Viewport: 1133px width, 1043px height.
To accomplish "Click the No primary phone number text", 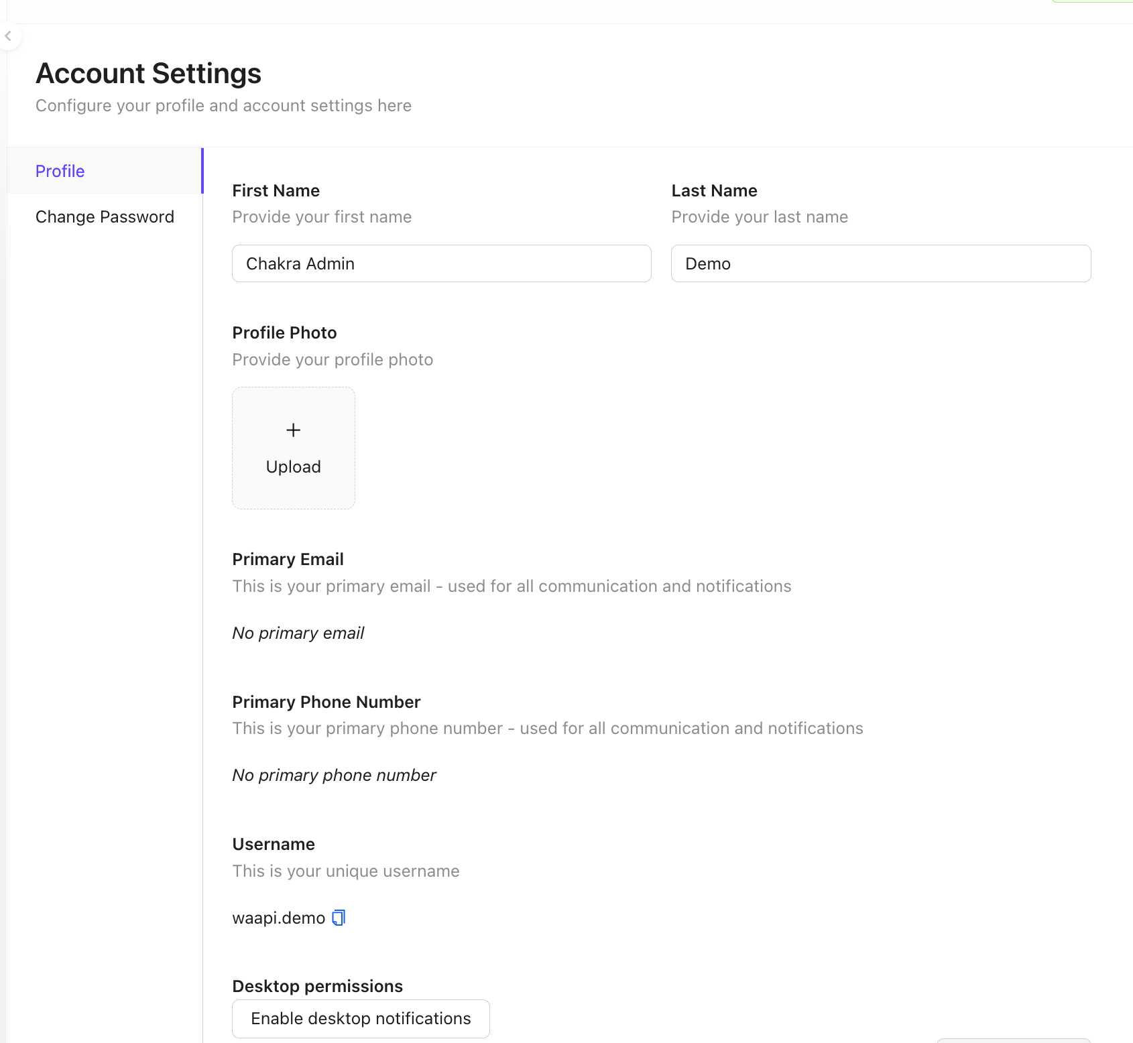I will click(x=334, y=776).
